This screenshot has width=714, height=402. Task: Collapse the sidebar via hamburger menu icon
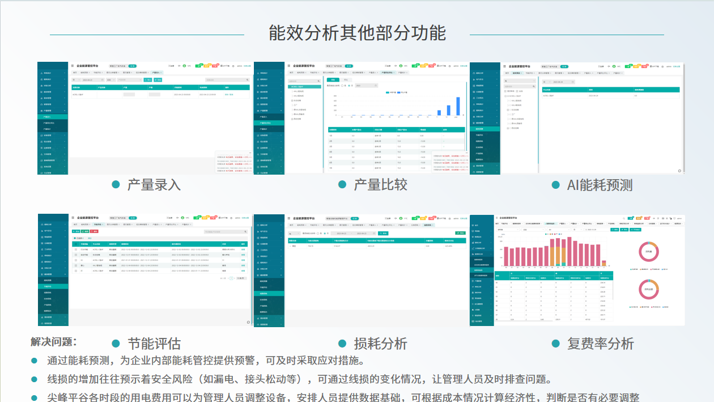pos(73,65)
